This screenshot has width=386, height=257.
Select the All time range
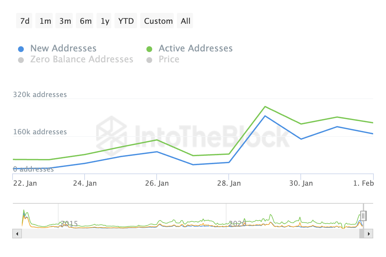(185, 21)
